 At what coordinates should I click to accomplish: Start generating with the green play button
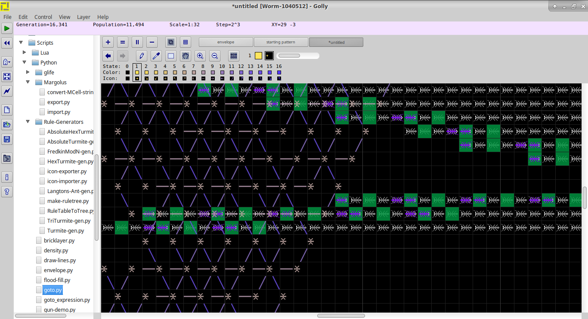click(6, 29)
